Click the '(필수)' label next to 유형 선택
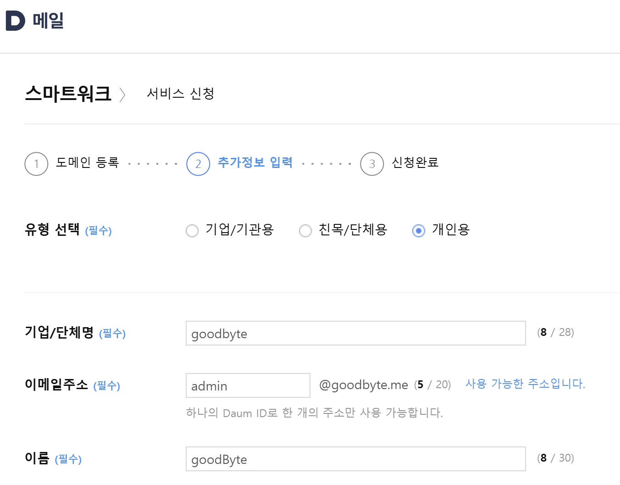 click(x=99, y=231)
